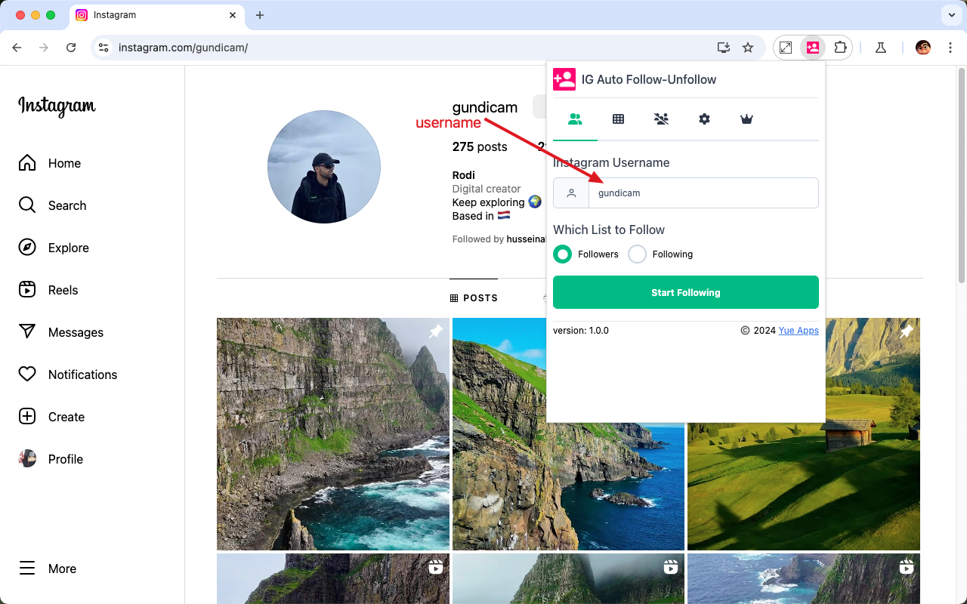This screenshot has width=967, height=604.
Task: Select the Followers radio button
Action: click(x=562, y=254)
